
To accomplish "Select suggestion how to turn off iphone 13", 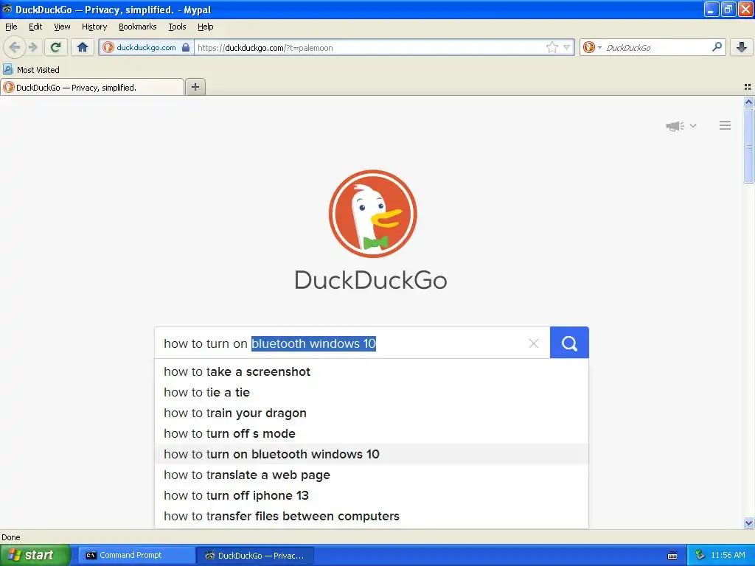I will (372, 496).
